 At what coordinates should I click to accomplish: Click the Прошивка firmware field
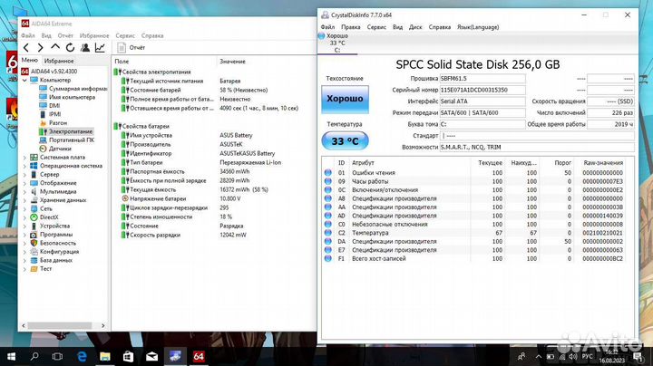[482, 78]
